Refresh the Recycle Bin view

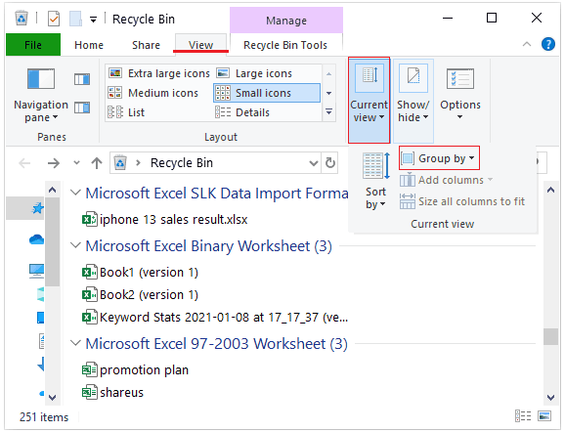pyautogui.click(x=330, y=163)
